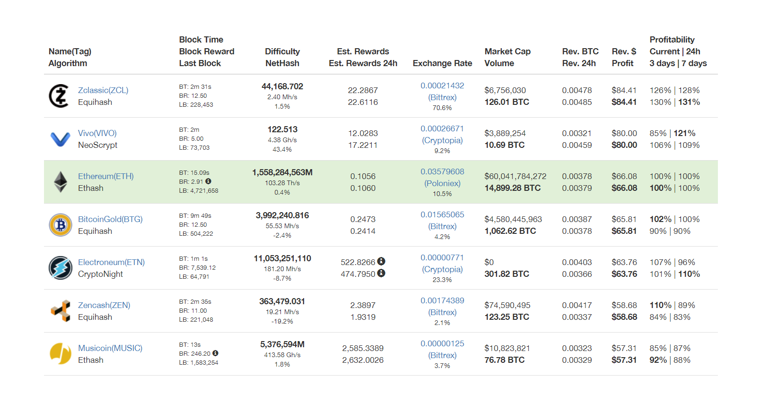Screen dimensions: 769x411
Task: Click the Cryptopia link in Vivo row
Action: click(x=442, y=140)
